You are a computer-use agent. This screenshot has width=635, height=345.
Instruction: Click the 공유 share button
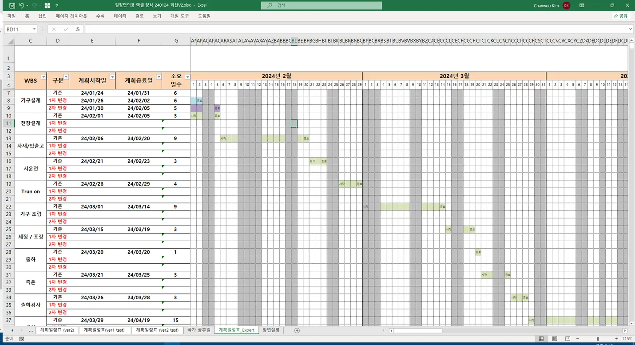[621, 16]
